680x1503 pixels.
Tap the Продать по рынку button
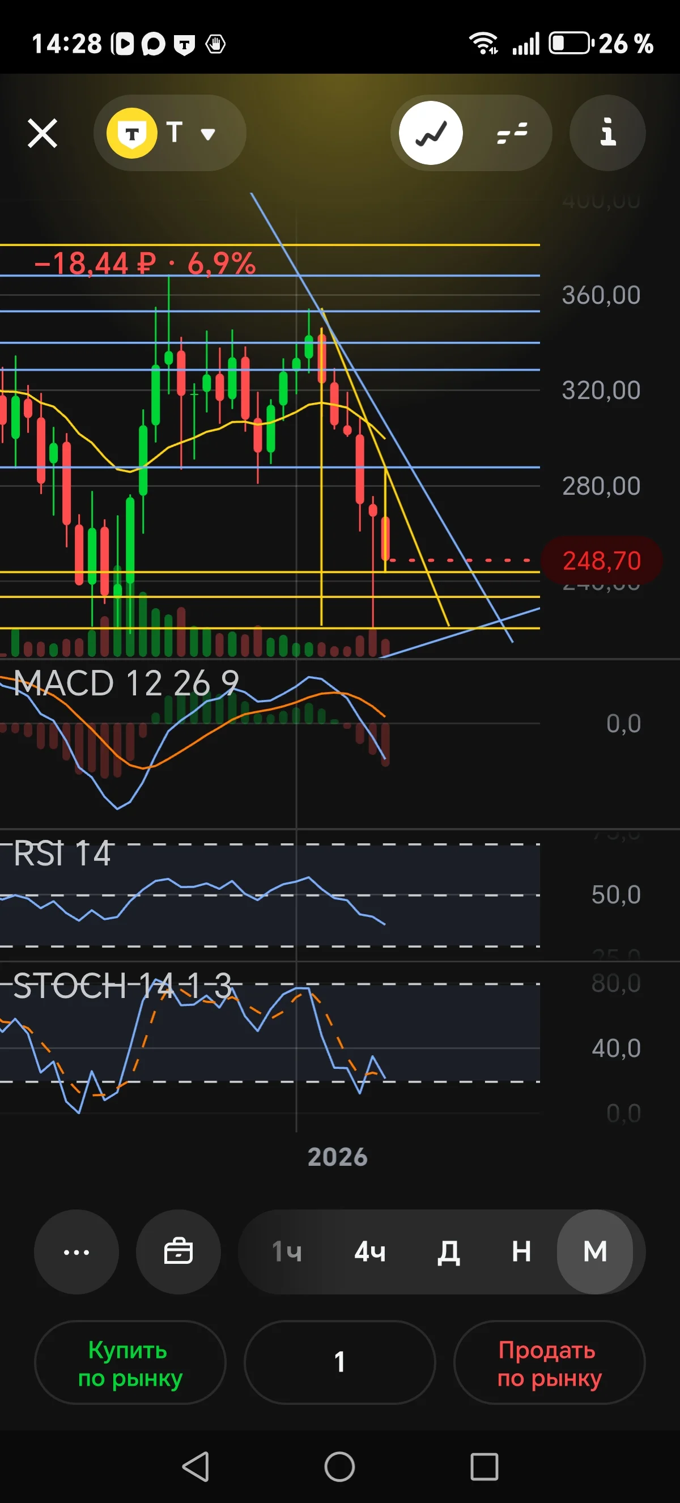pyautogui.click(x=549, y=1362)
